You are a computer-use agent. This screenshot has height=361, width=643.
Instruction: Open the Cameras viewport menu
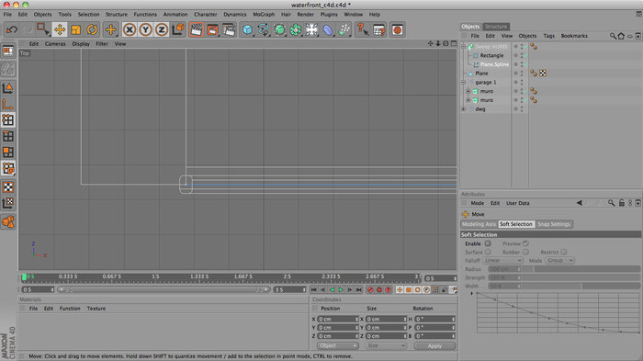tap(55, 44)
